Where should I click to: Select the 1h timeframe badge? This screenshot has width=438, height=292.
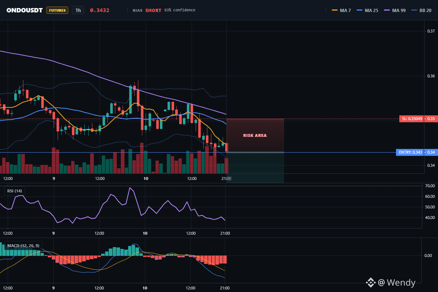78,10
